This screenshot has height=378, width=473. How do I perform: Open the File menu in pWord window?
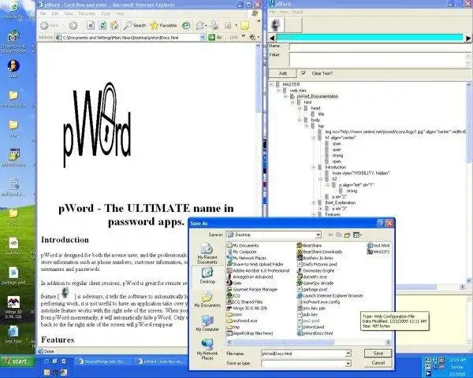click(273, 12)
